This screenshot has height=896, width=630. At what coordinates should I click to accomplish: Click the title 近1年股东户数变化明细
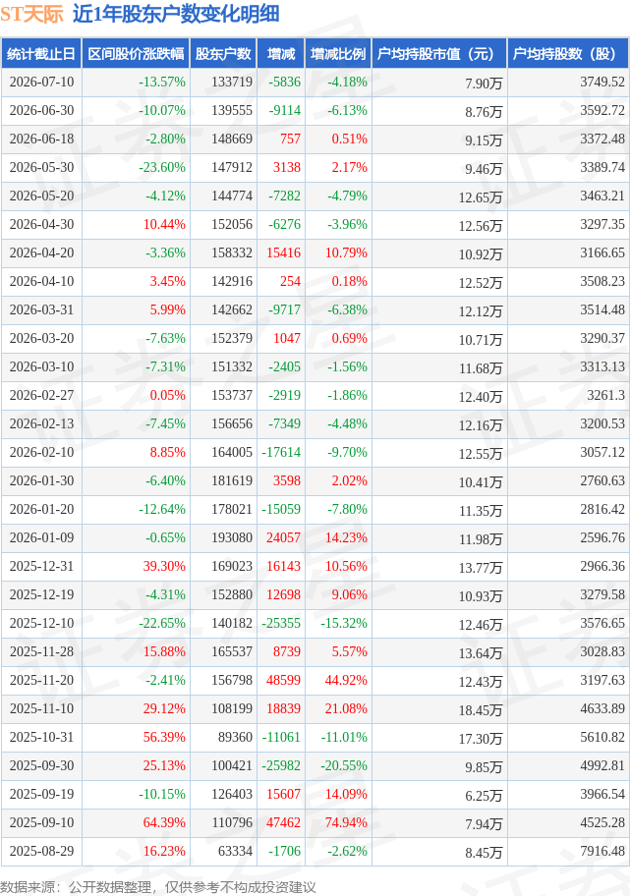point(176,15)
